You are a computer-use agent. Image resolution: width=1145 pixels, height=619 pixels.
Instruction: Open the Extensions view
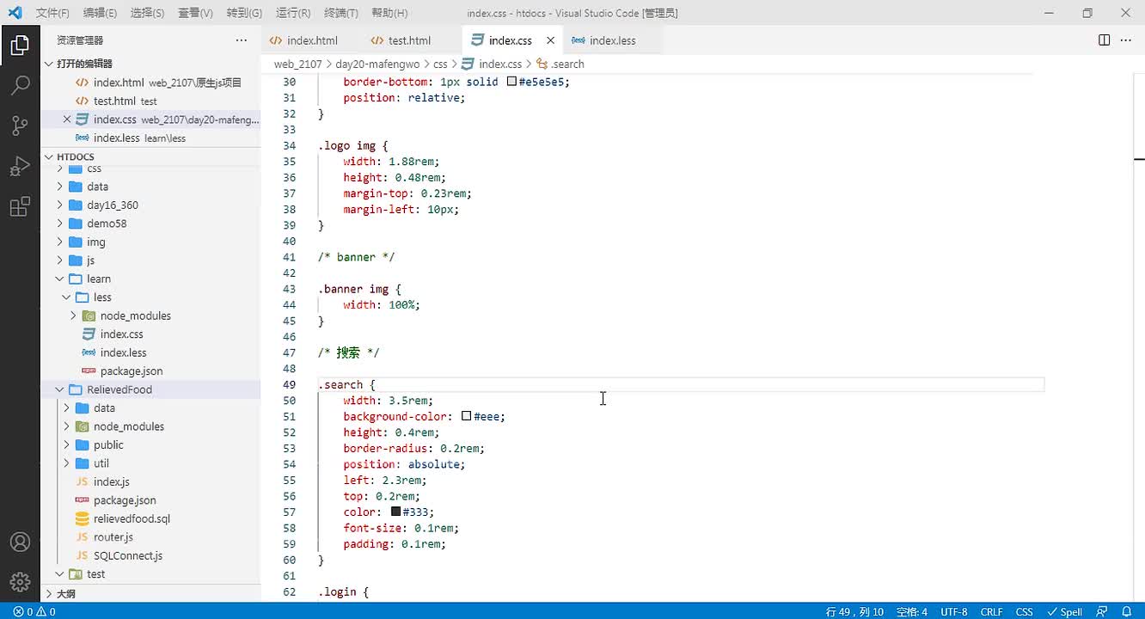[20, 207]
